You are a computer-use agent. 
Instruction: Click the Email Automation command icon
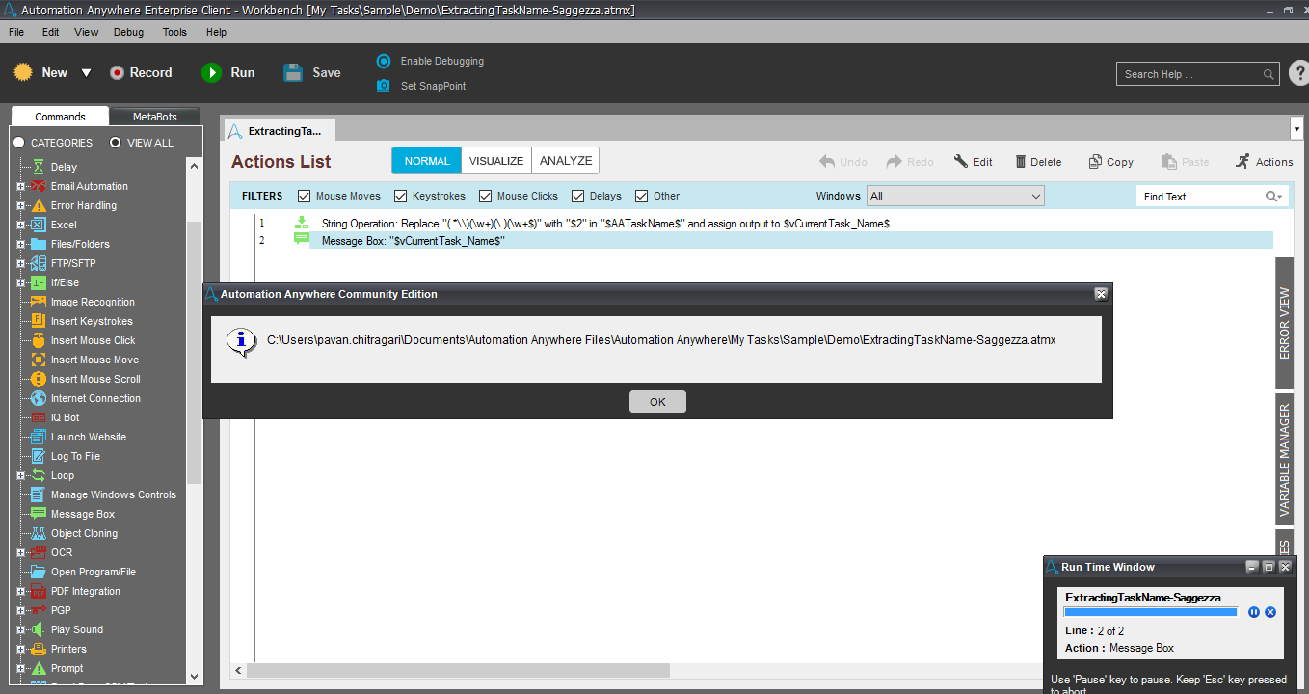39,186
